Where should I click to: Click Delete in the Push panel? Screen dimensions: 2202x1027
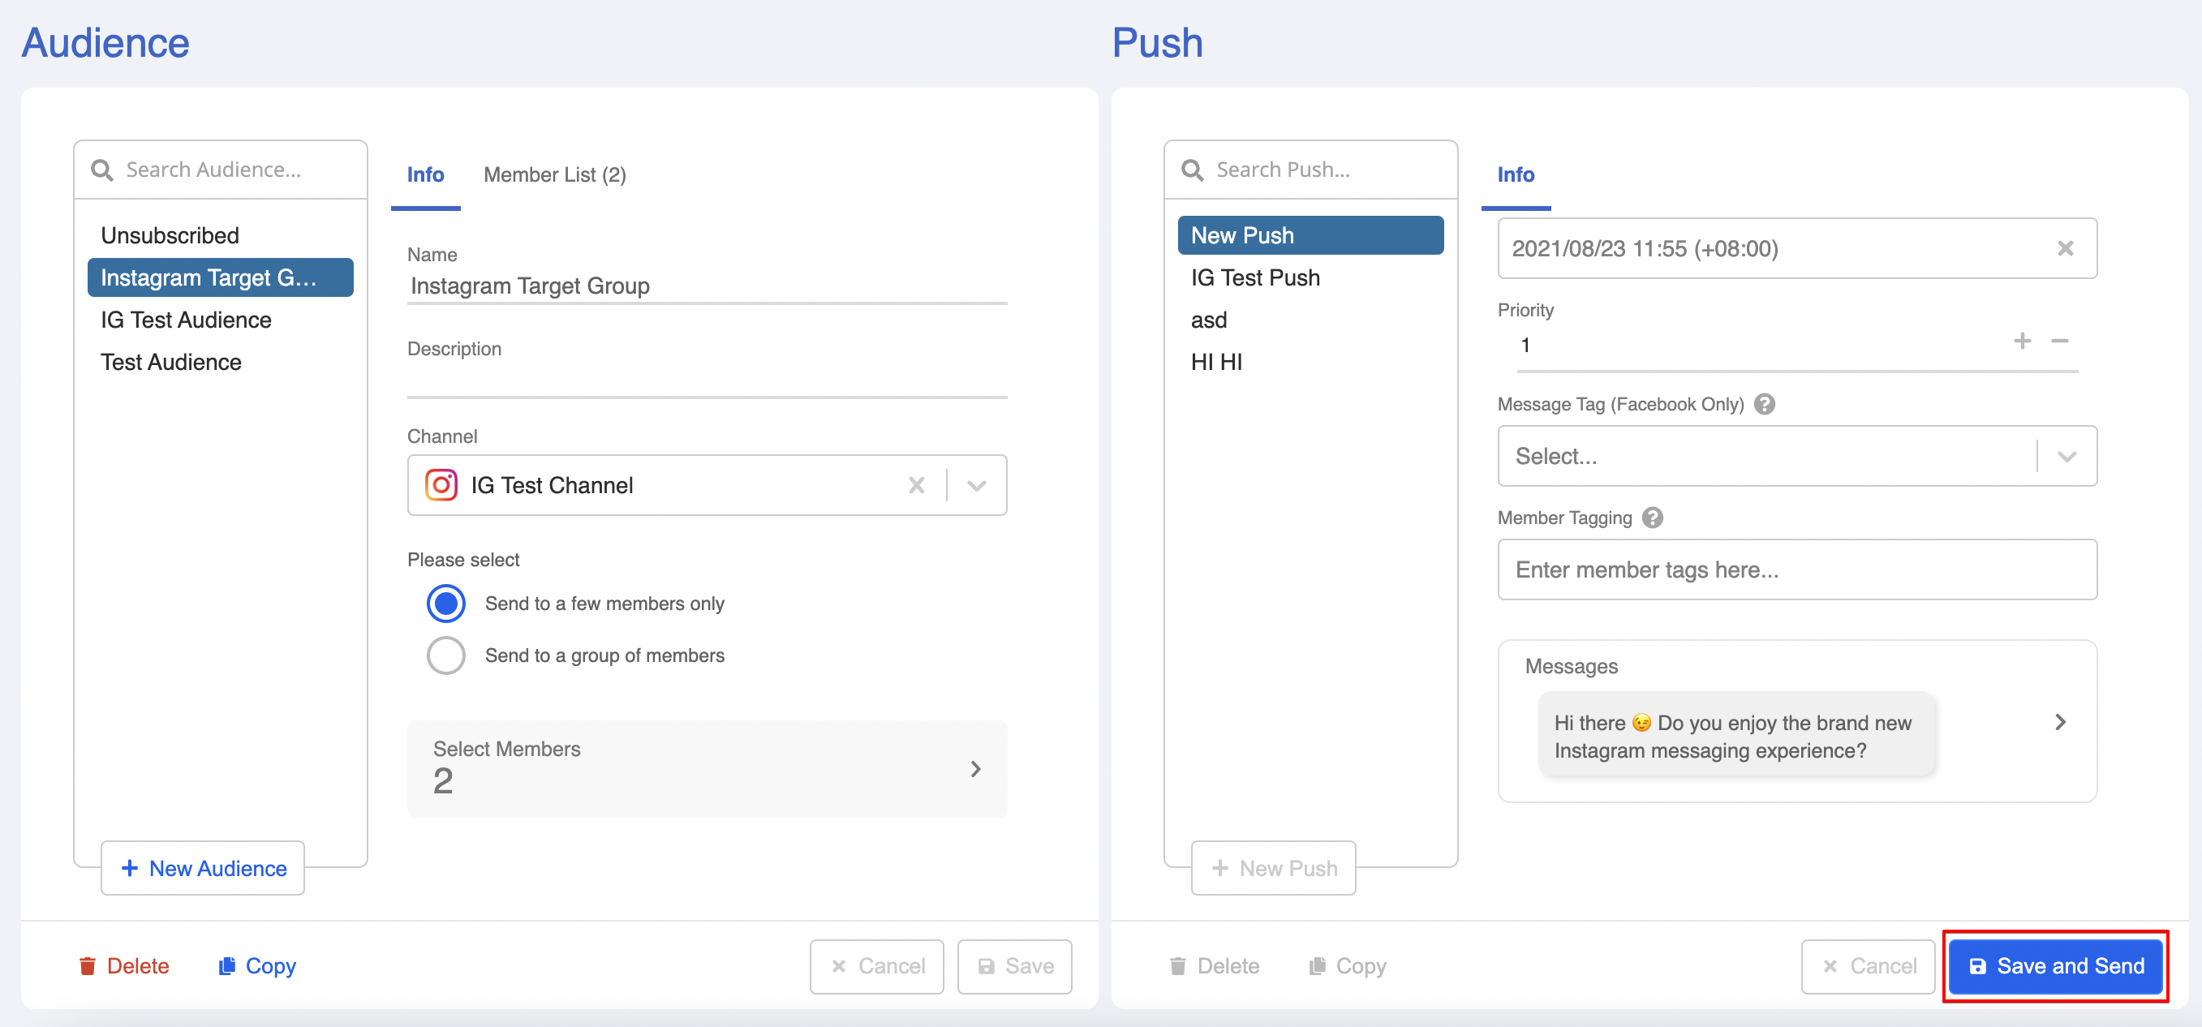click(x=1214, y=965)
